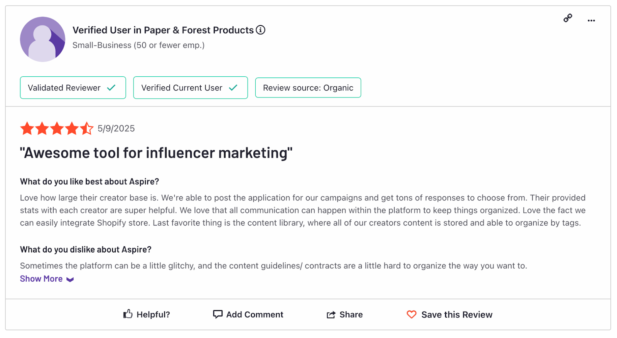Image resolution: width=617 pixels, height=338 pixels.
Task: Click the heart icon to save review
Action: point(411,314)
